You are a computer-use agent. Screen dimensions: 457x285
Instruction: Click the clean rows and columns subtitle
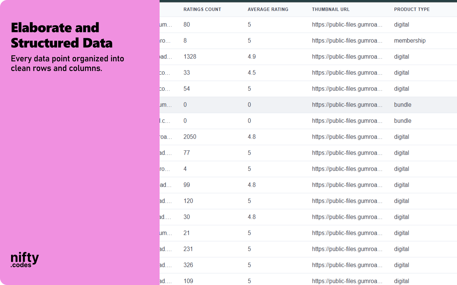point(67,63)
